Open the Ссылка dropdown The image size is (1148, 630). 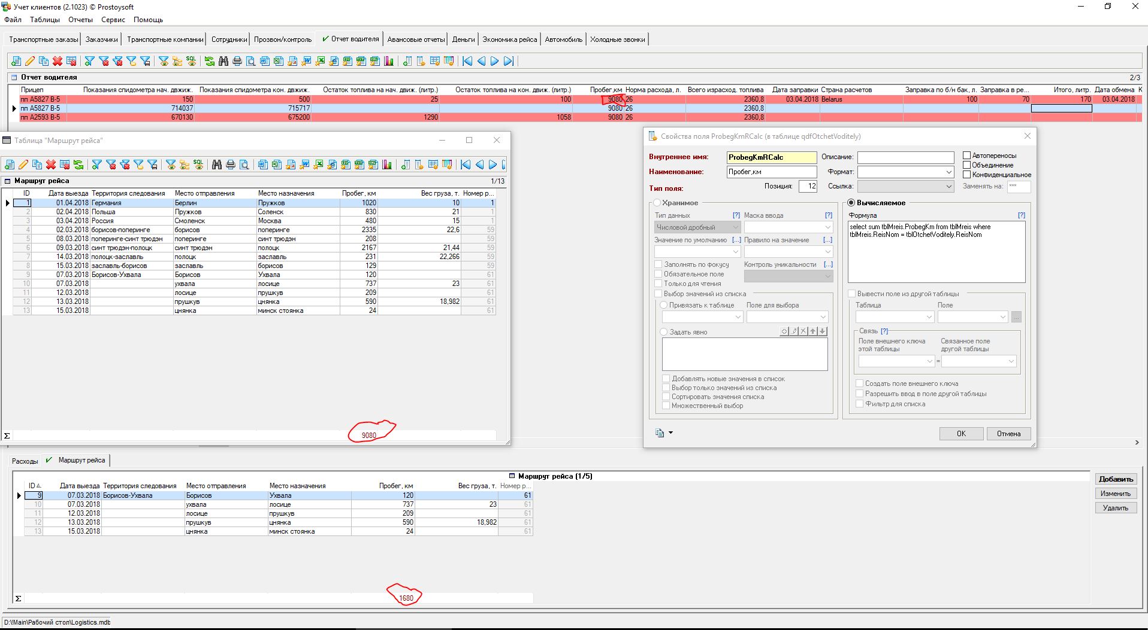(948, 187)
